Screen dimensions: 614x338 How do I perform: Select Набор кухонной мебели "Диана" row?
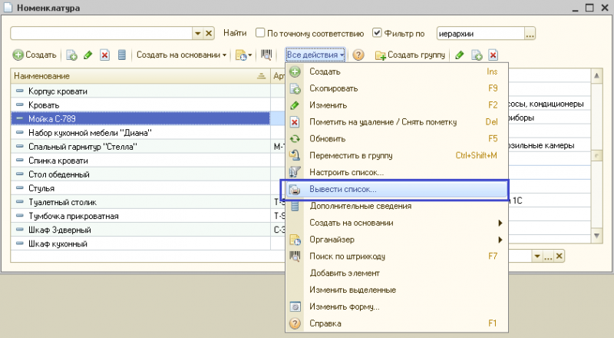(x=140, y=133)
